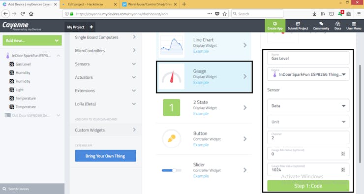The width and height of the screenshot is (364, 194).
Task: Open Button widget Example link
Action: click(x=201, y=145)
